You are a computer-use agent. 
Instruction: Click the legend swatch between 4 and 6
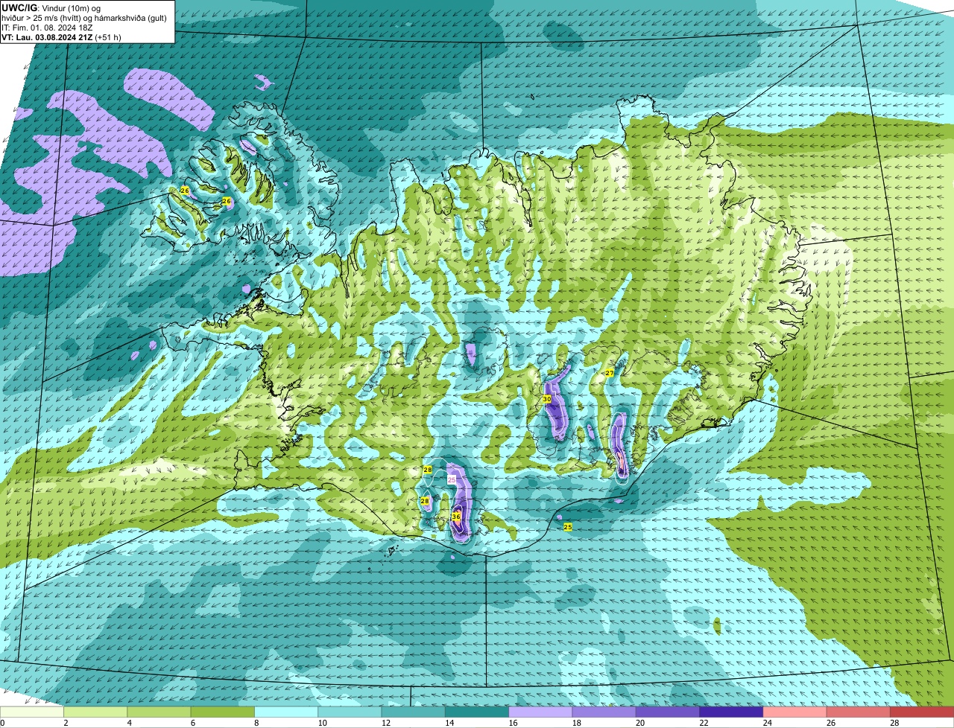[x=159, y=712]
